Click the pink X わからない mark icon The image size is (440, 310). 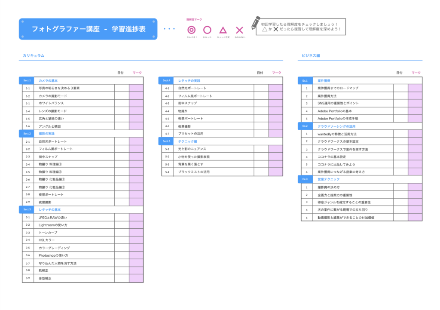click(x=239, y=30)
